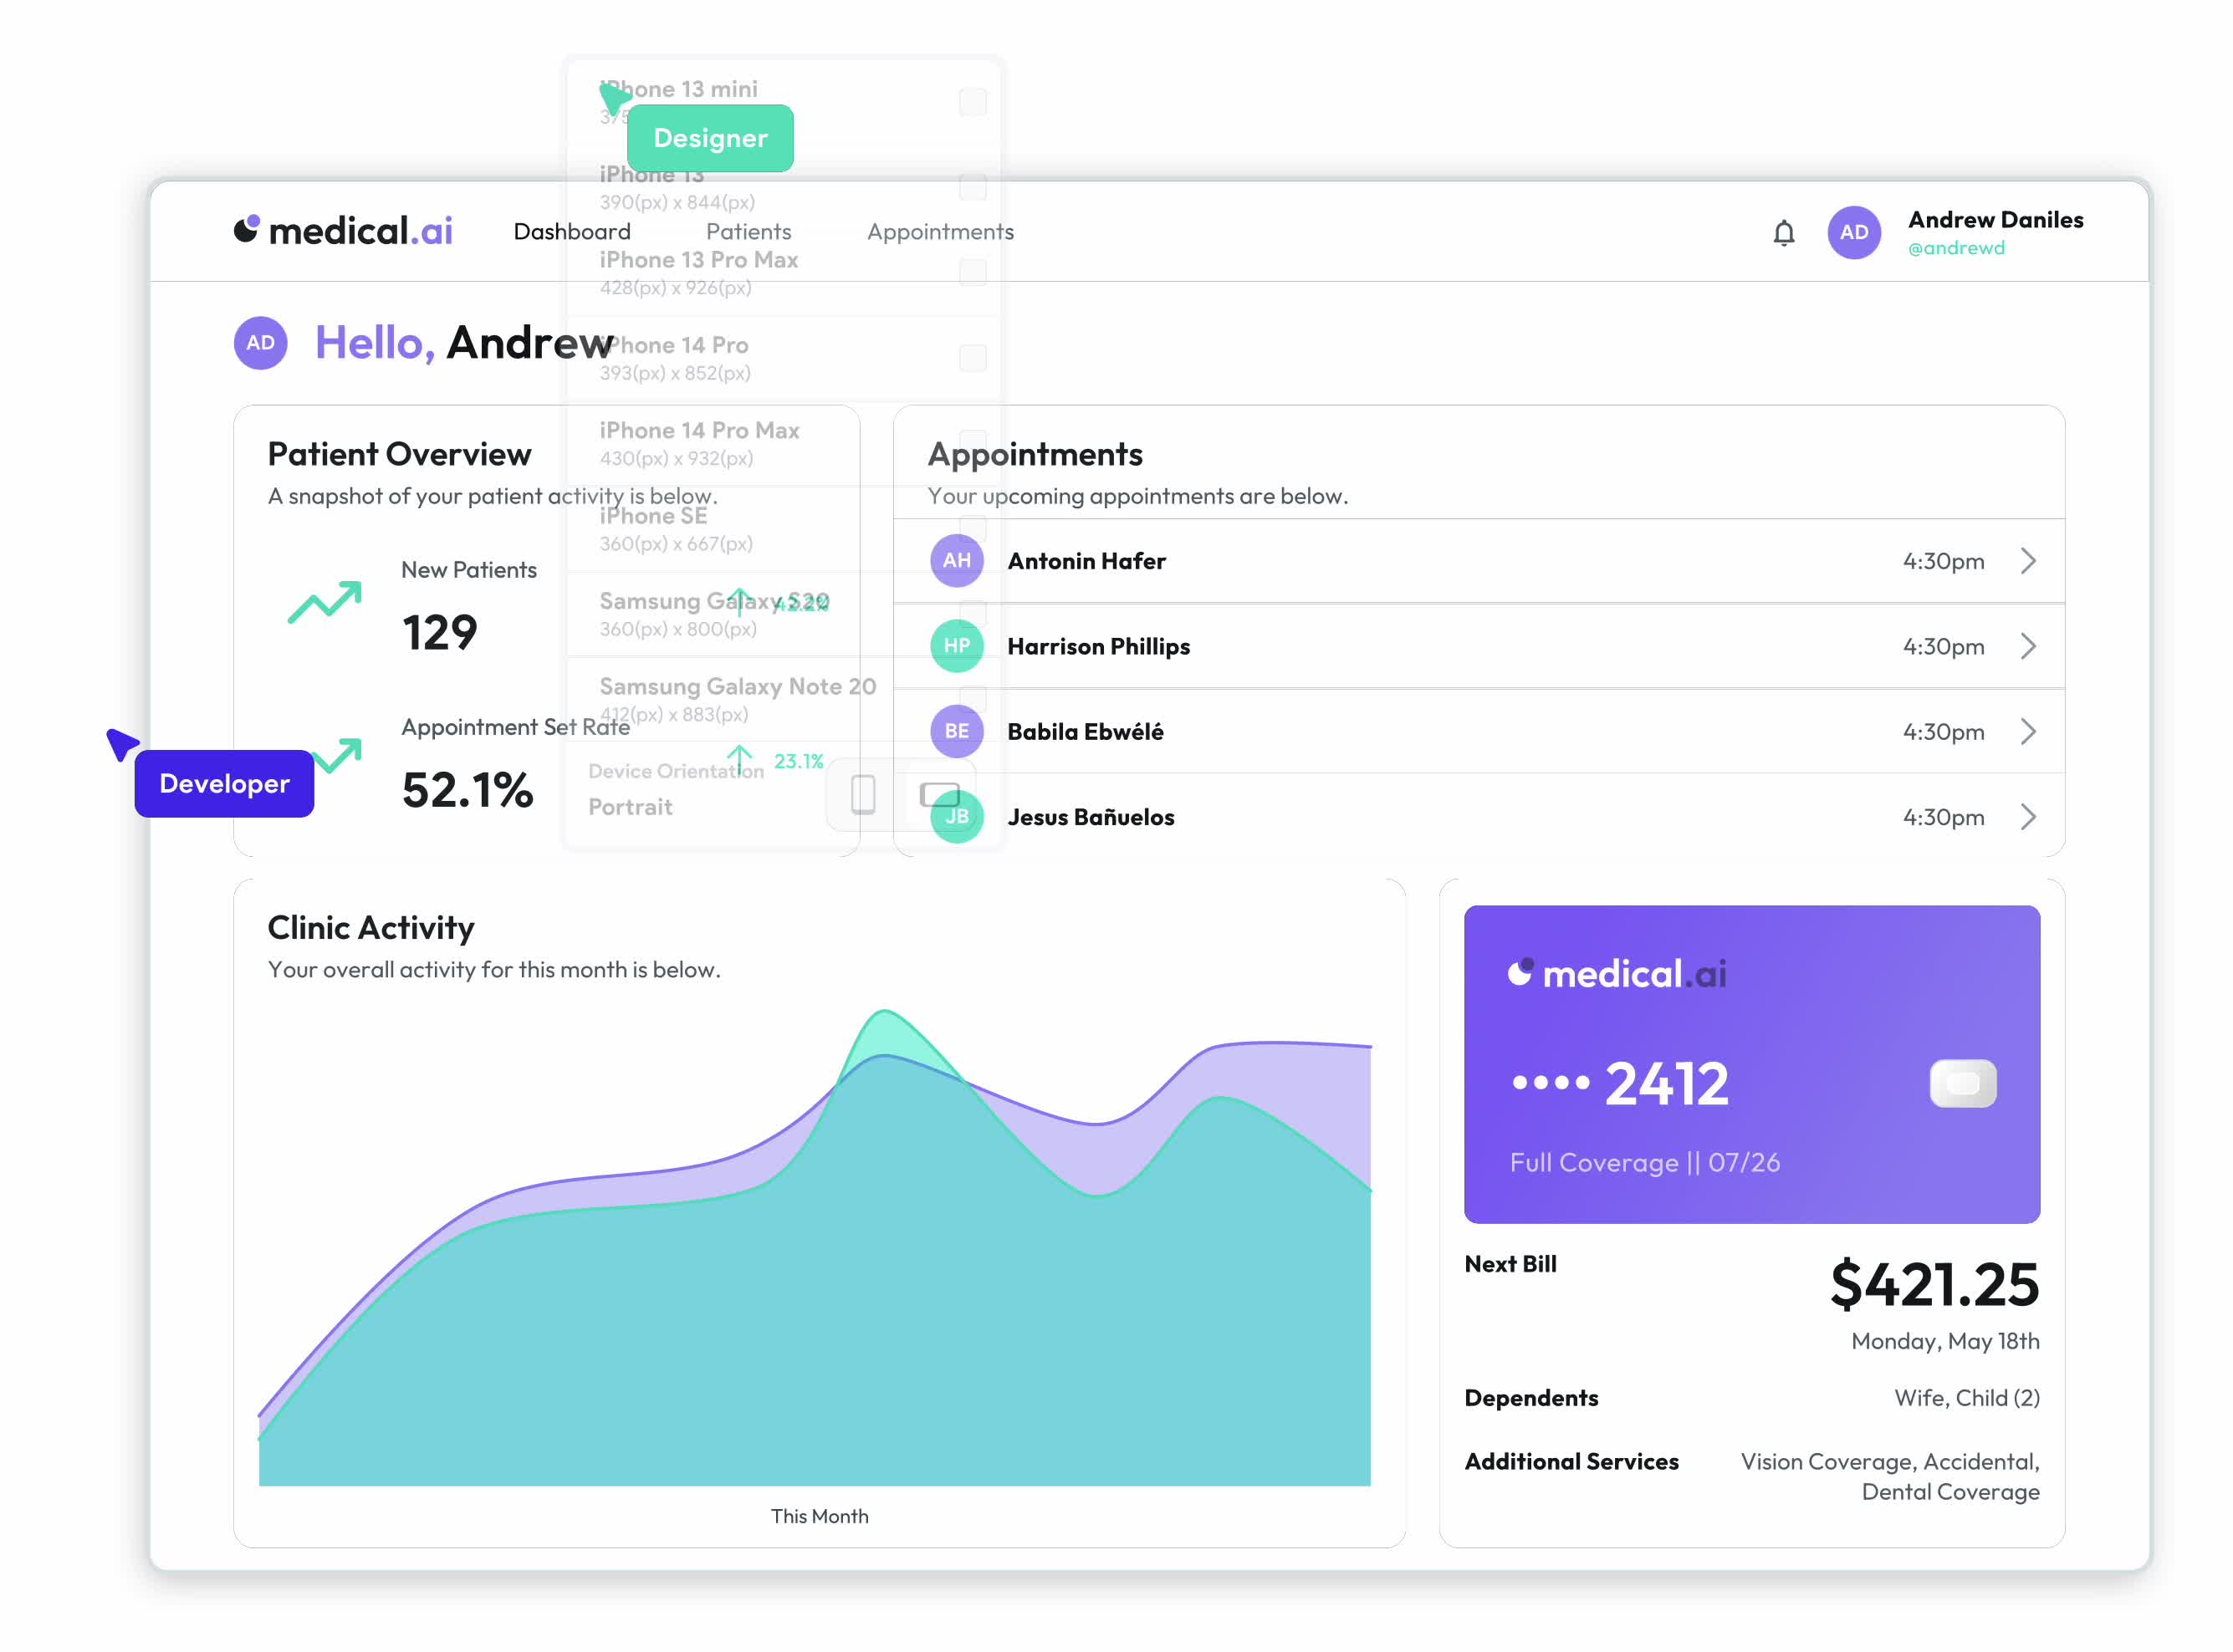Click the trend arrow icon beside New Patients
Screen dimensions: 2233x1652
324,602
